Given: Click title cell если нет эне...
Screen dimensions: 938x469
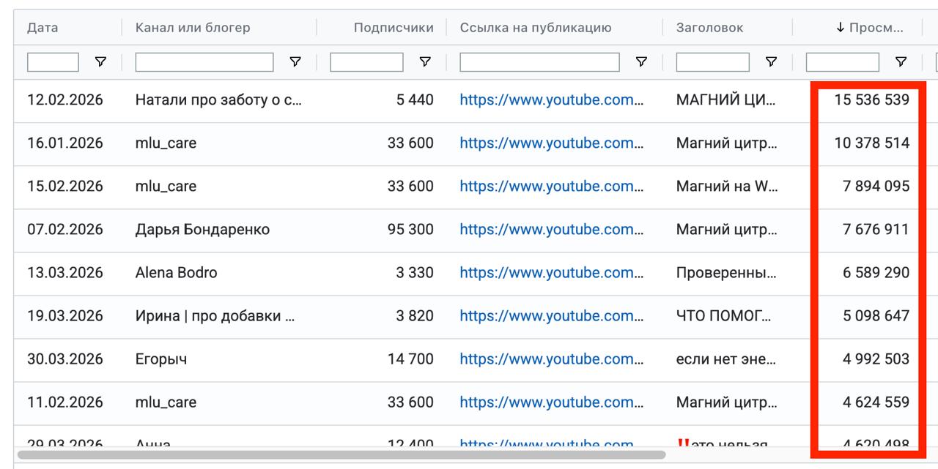Looking at the screenshot, I should coord(726,359).
